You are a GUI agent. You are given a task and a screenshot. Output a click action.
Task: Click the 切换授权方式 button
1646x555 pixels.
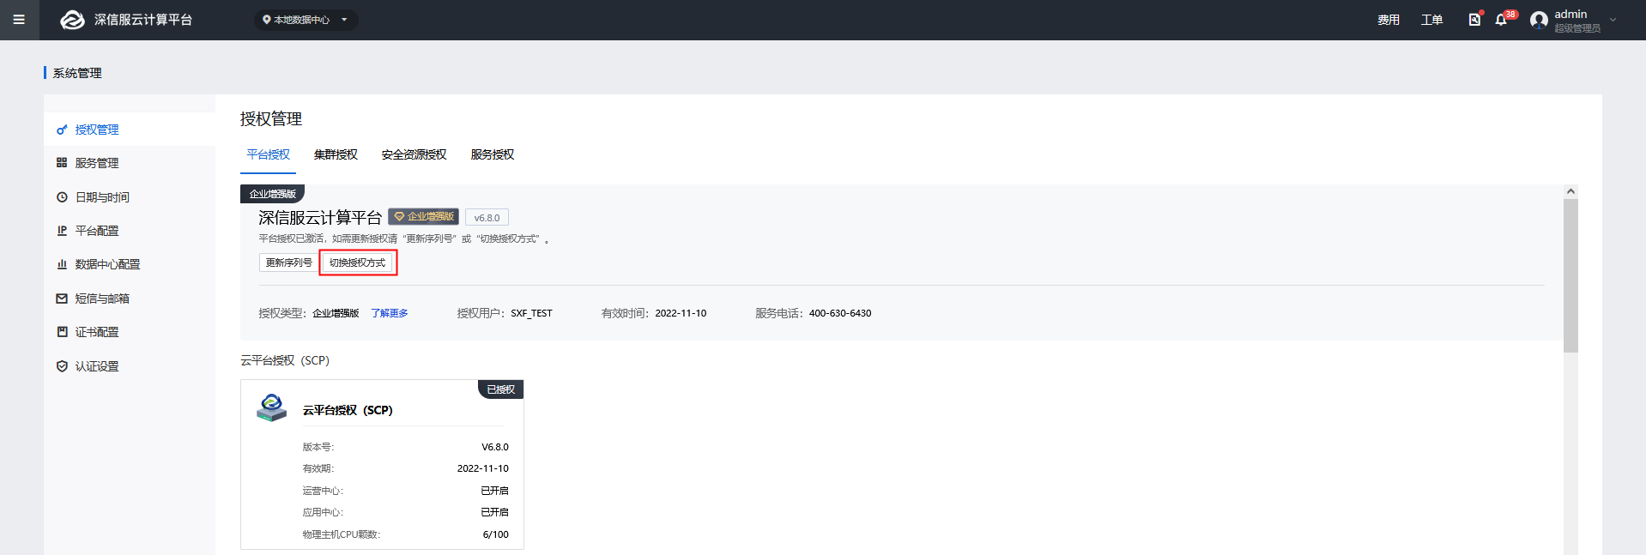coord(357,262)
